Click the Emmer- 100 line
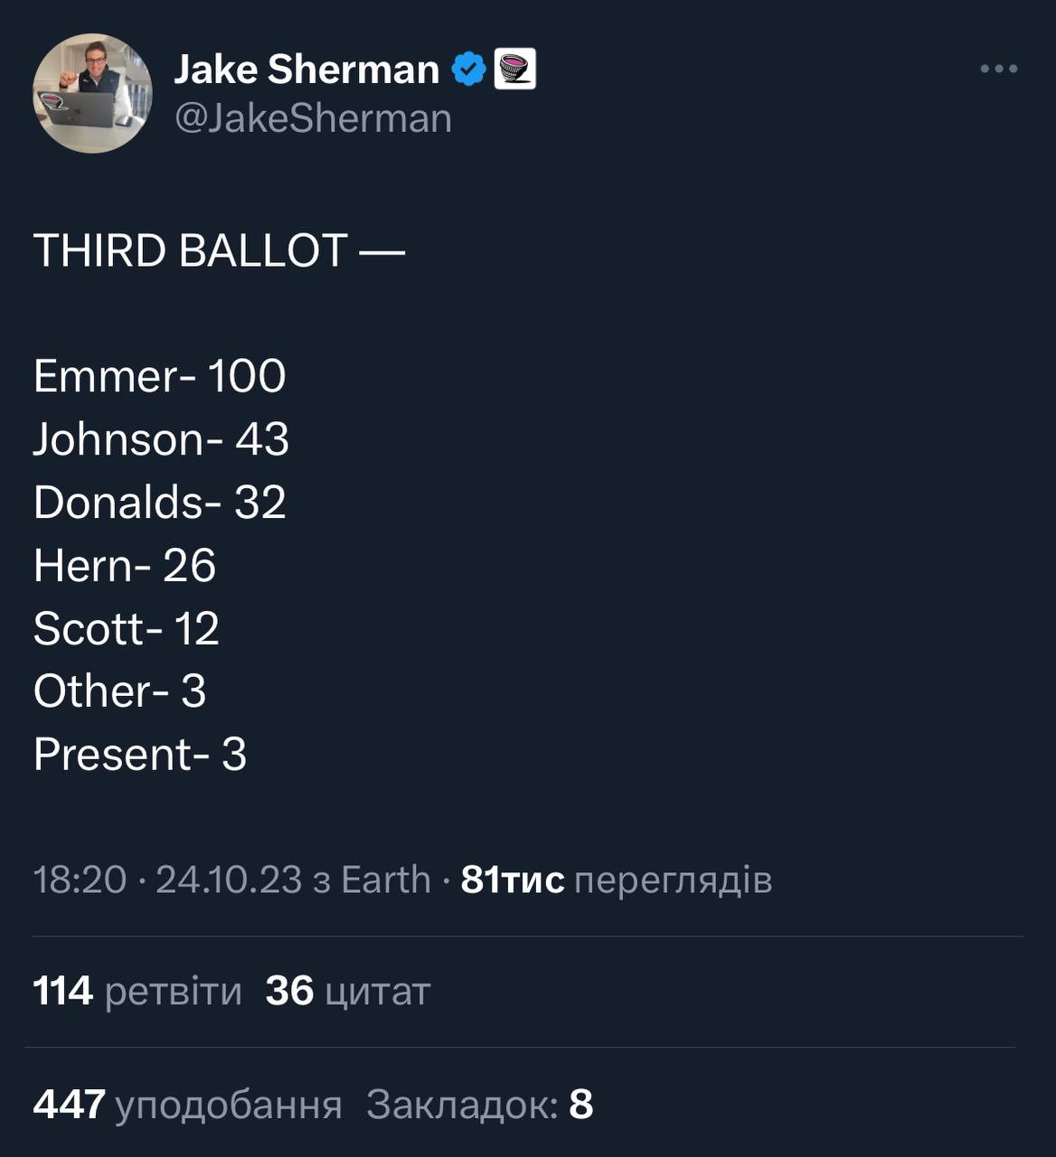 point(159,376)
